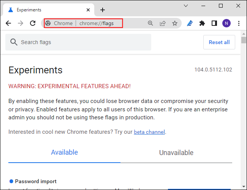Open the Extensions puzzle piece menu
The image size is (247, 190).
[x=202, y=23]
